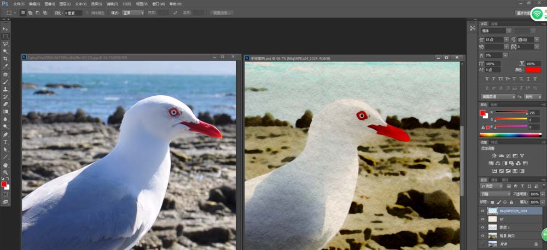Click the color spectrum ramp bar
The height and width of the screenshot is (250, 547).
[x=510, y=135]
